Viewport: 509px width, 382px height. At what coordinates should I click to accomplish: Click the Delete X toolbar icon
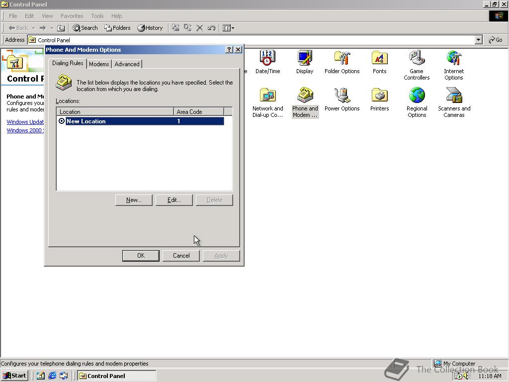coord(200,28)
